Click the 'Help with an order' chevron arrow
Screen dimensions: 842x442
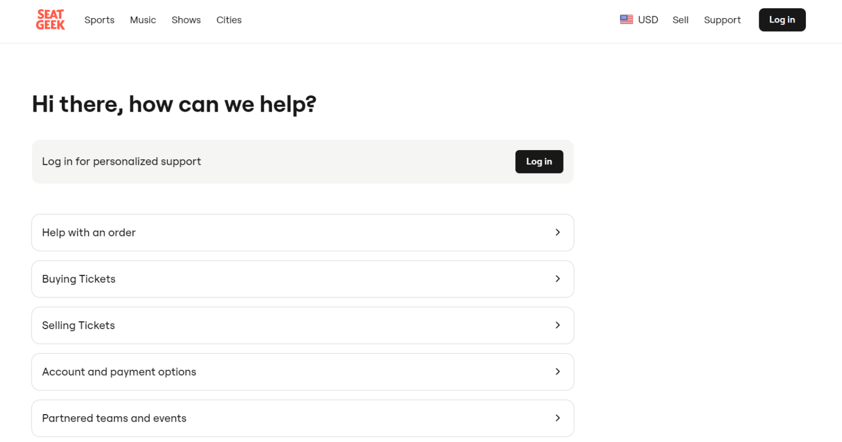coord(557,232)
